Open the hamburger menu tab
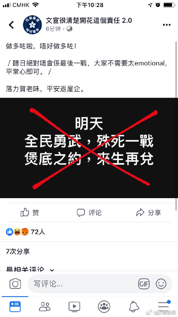178x317 pixels. click(164, 306)
